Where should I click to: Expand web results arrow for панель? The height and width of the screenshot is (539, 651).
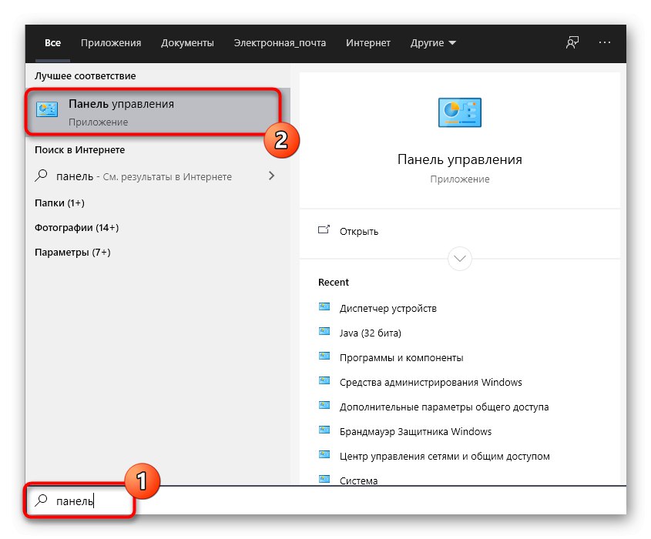pyautogui.click(x=271, y=176)
